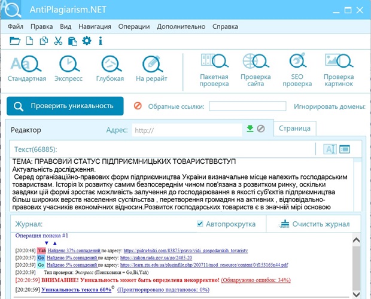Click the gray cancel icon beside address field
This screenshot has height=299, width=371.
click(261, 129)
